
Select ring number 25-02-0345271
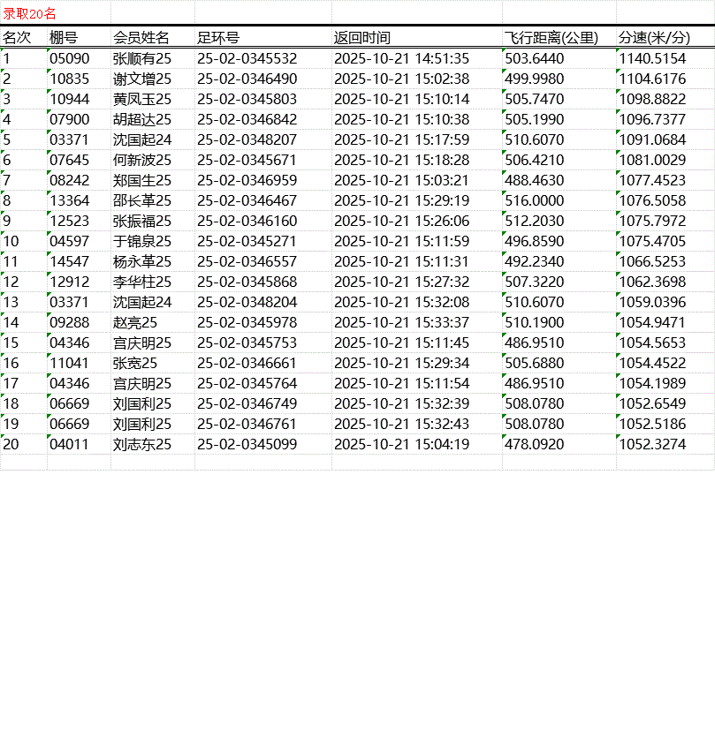[247, 241]
